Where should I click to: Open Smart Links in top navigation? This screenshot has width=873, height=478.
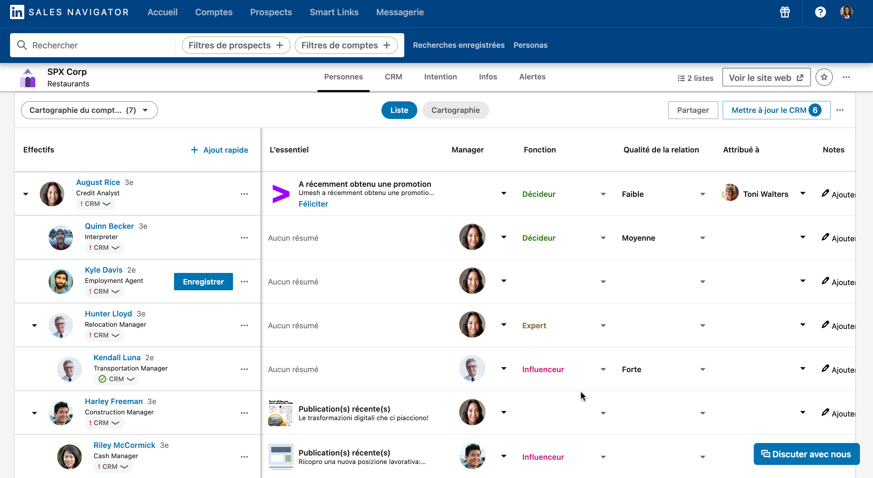click(x=334, y=12)
